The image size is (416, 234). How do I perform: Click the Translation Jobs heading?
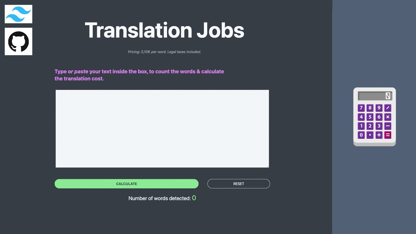(164, 30)
